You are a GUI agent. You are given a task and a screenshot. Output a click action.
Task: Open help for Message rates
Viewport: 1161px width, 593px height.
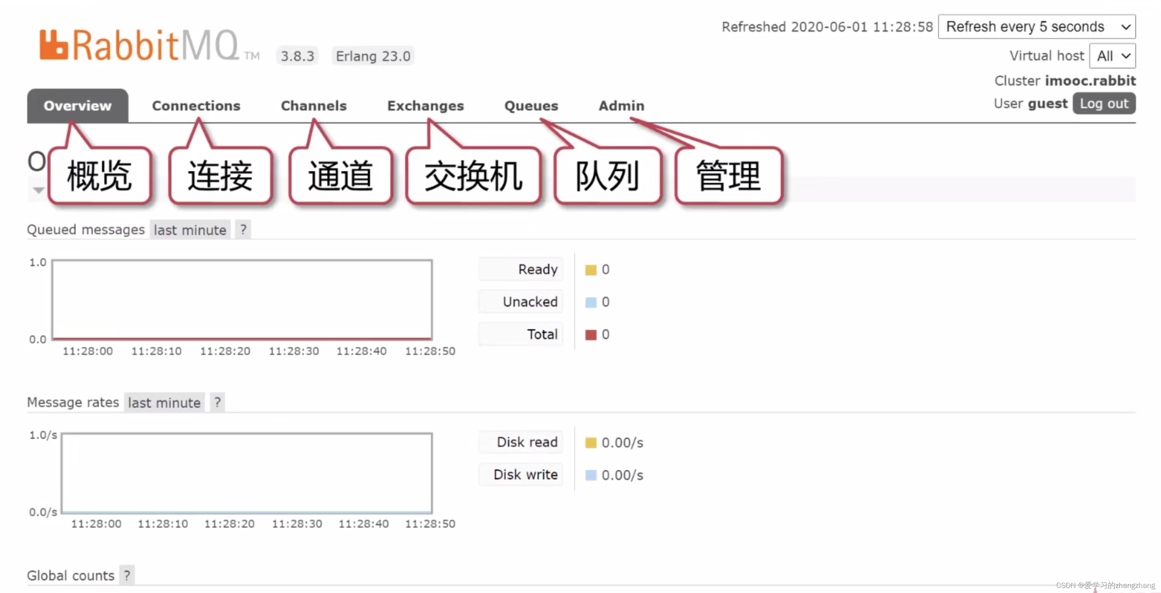(x=218, y=402)
